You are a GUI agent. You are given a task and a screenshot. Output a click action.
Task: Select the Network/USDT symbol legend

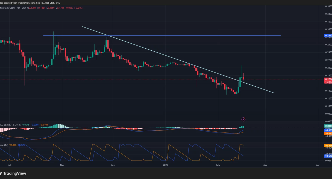(x=8, y=8)
